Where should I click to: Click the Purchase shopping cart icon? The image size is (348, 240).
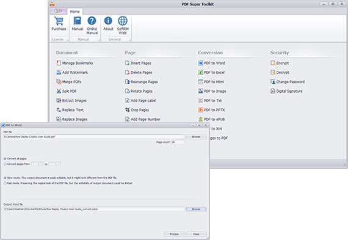point(59,21)
